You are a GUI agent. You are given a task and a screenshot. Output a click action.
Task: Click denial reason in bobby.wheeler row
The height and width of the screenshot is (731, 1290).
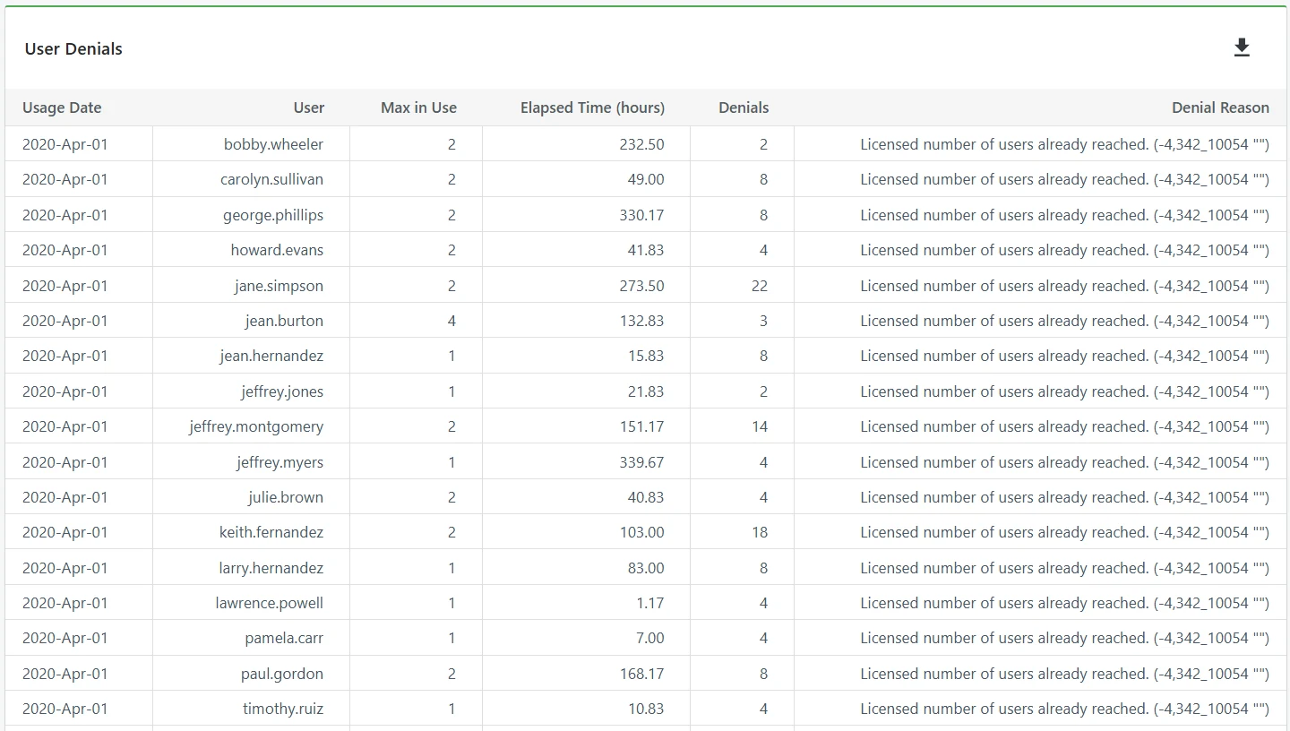(x=1064, y=144)
